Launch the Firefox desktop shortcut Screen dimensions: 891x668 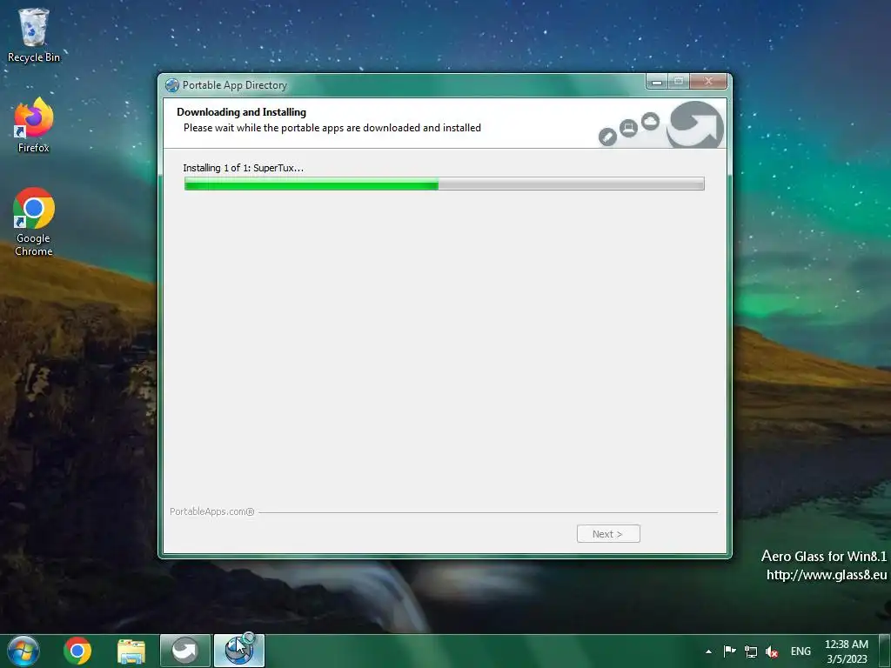pos(34,125)
